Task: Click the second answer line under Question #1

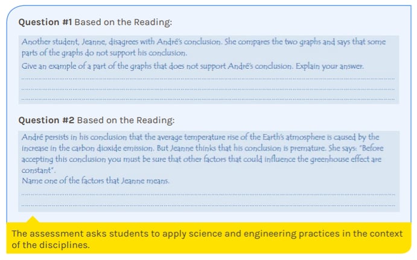Action: click(208, 89)
